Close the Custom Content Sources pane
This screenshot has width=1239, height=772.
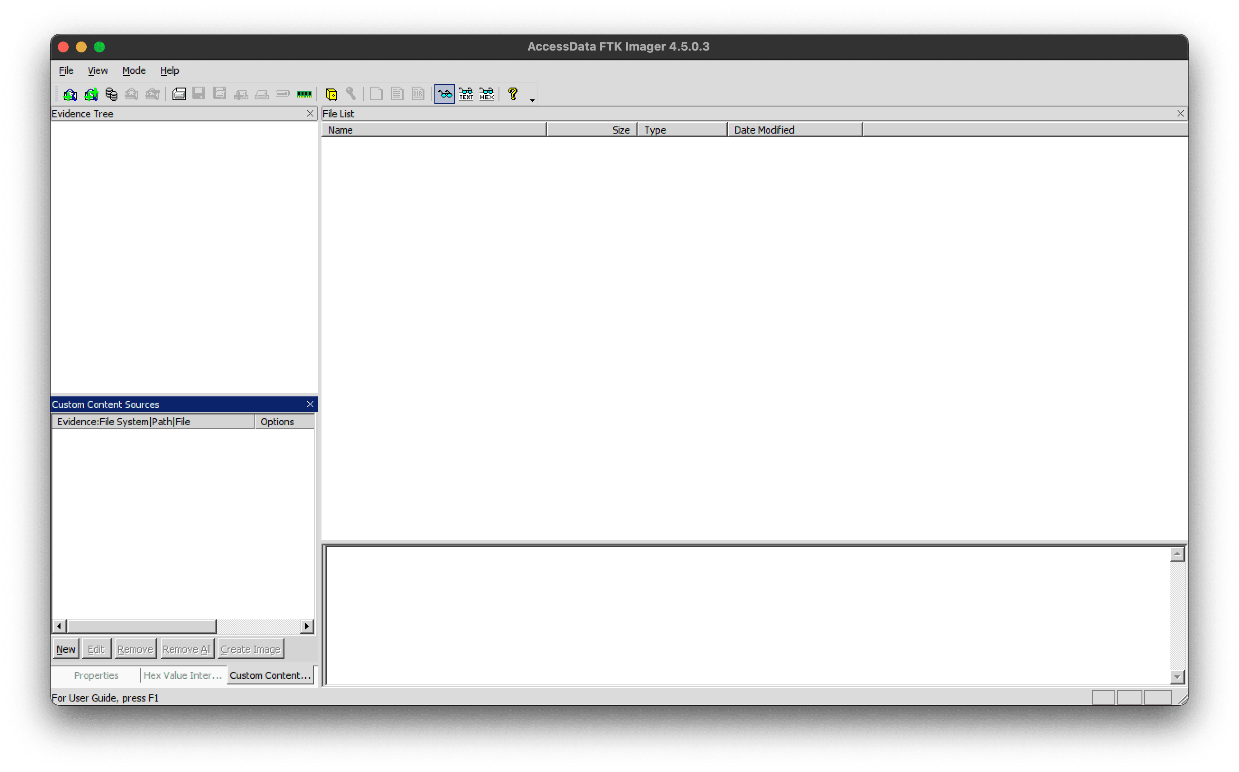(x=310, y=405)
